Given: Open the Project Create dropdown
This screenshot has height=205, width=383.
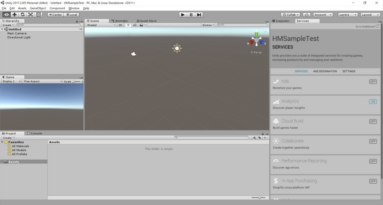Looking at the screenshot, I should click(x=8, y=138).
